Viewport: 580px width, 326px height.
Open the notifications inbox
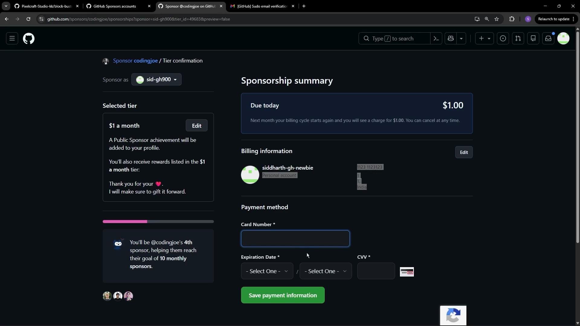click(x=548, y=39)
